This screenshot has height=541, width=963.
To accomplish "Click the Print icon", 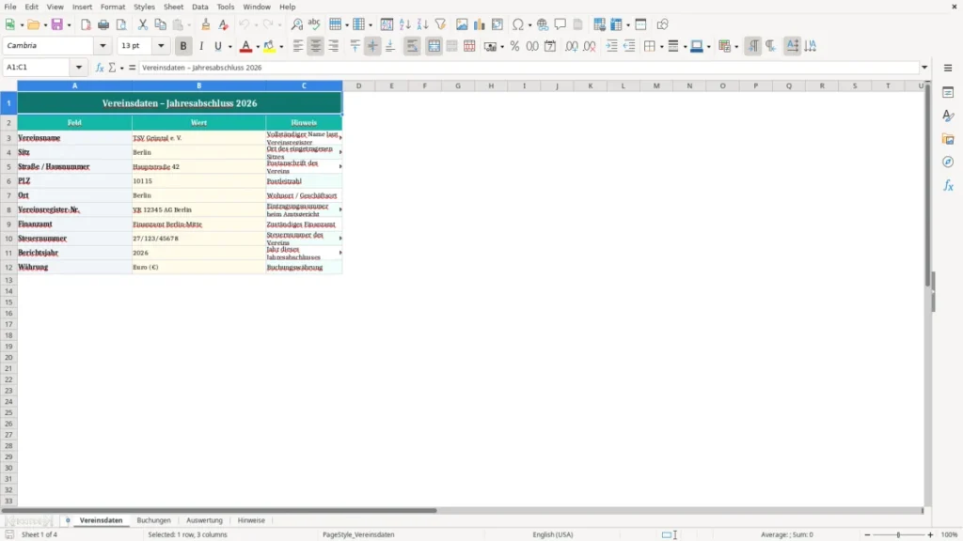I will (103, 24).
